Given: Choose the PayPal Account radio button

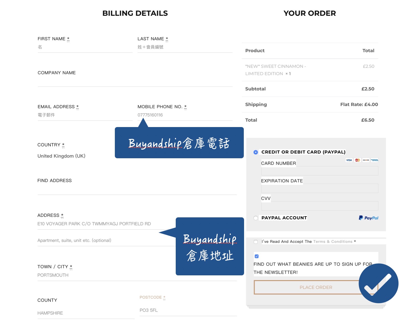Looking at the screenshot, I should click(x=256, y=218).
